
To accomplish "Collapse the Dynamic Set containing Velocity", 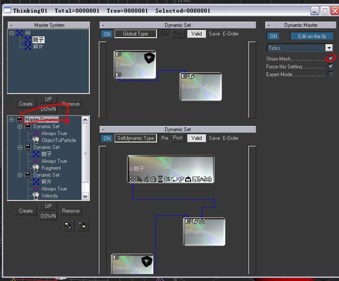I will (19, 175).
